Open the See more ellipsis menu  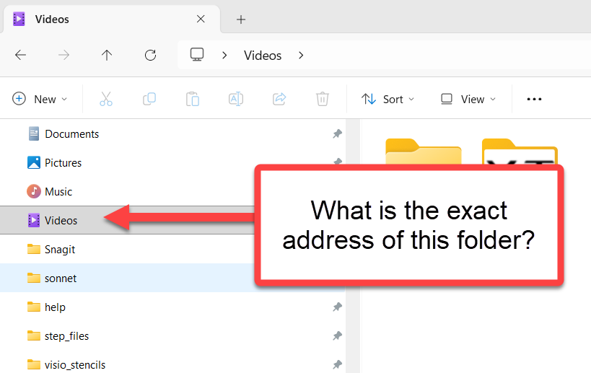coord(534,99)
